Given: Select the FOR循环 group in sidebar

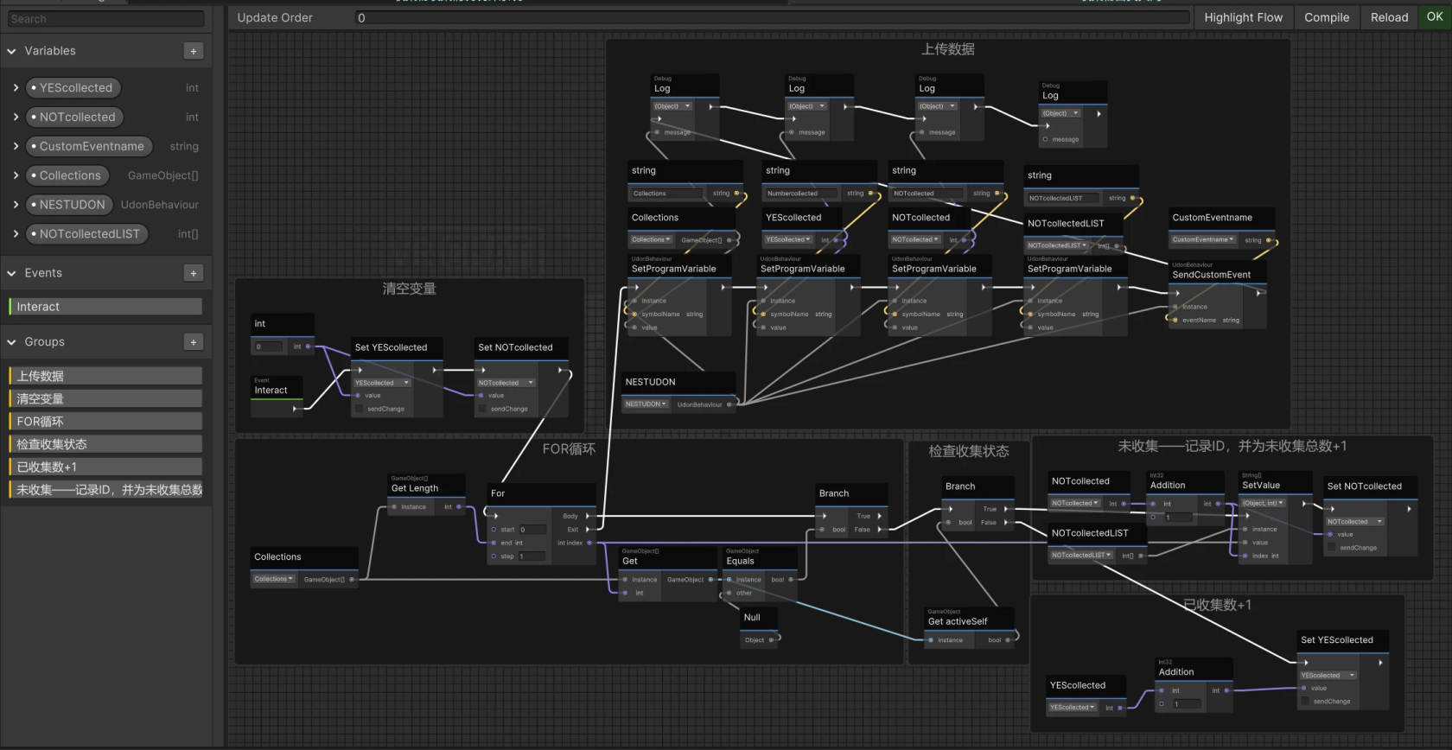Looking at the screenshot, I should (105, 422).
